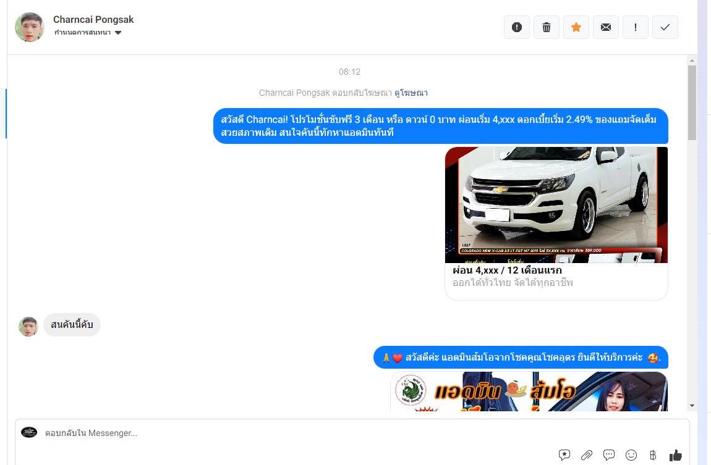This screenshot has height=465, width=711.
Task: Open the ดูโฆษณา ad link
Action: point(411,93)
